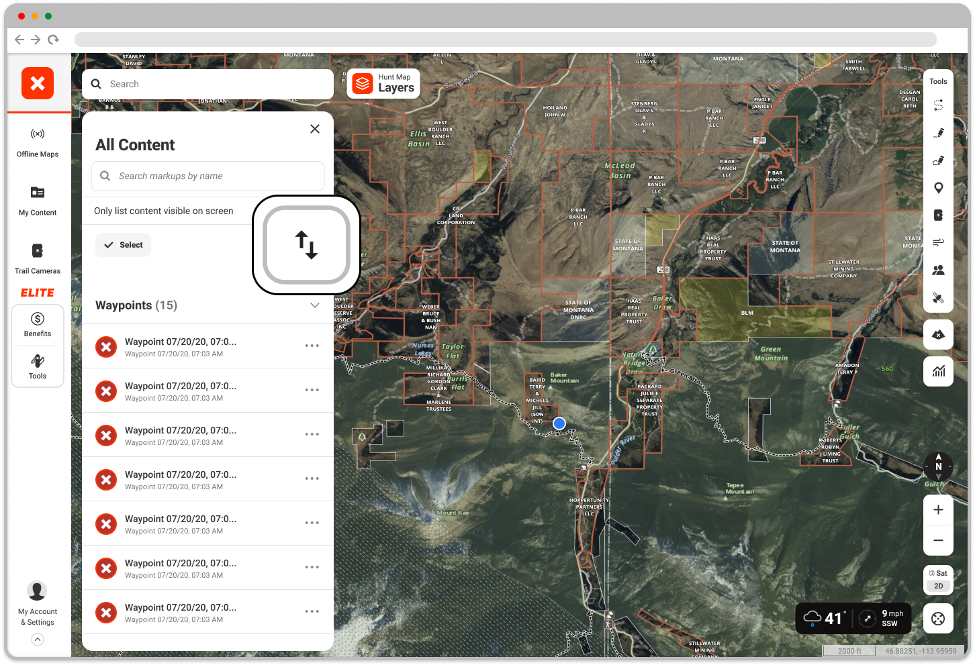The width and height of the screenshot is (975, 665).
Task: Open Trail Cameras in the sidebar
Action: point(38,260)
